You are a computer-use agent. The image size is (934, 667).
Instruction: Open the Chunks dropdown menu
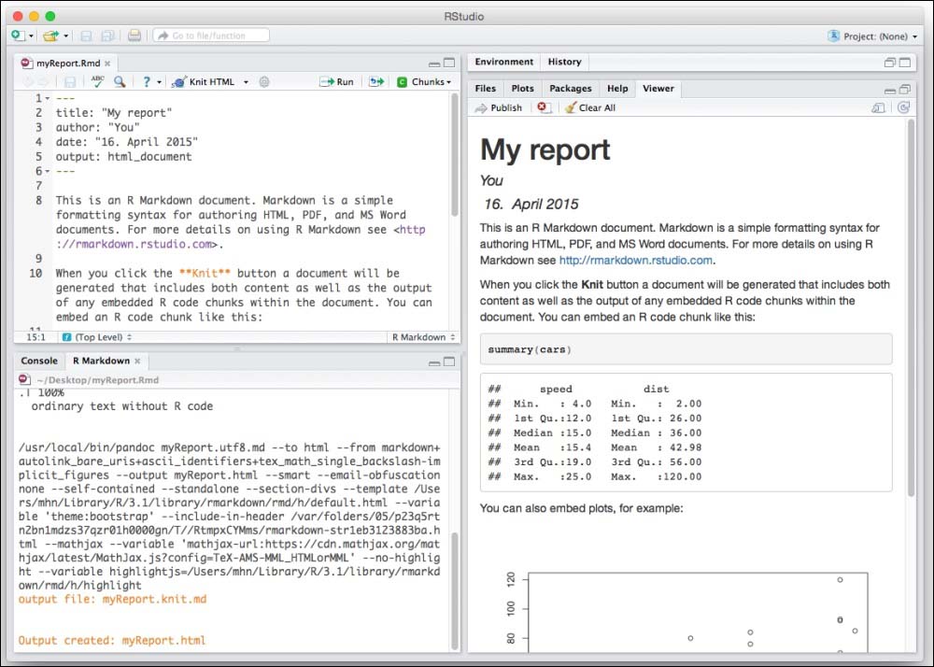tap(424, 81)
